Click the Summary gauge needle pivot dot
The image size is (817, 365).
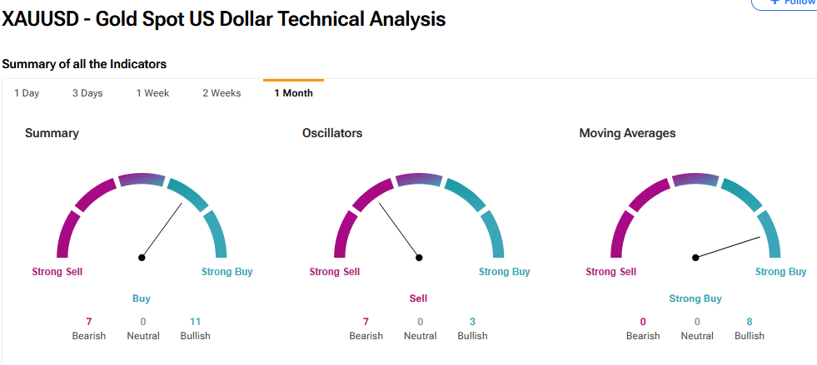pyautogui.click(x=142, y=258)
